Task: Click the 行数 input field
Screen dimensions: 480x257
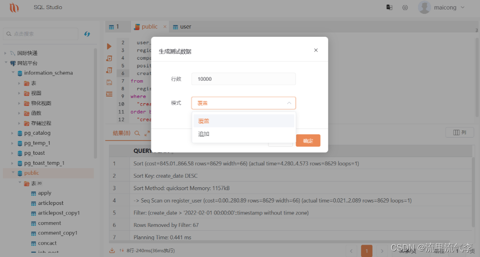Action: click(x=244, y=79)
